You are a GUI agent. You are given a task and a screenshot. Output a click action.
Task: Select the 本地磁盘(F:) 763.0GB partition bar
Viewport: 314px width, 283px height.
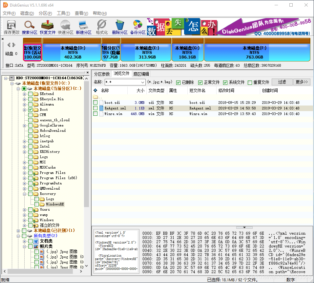click(x=257, y=50)
